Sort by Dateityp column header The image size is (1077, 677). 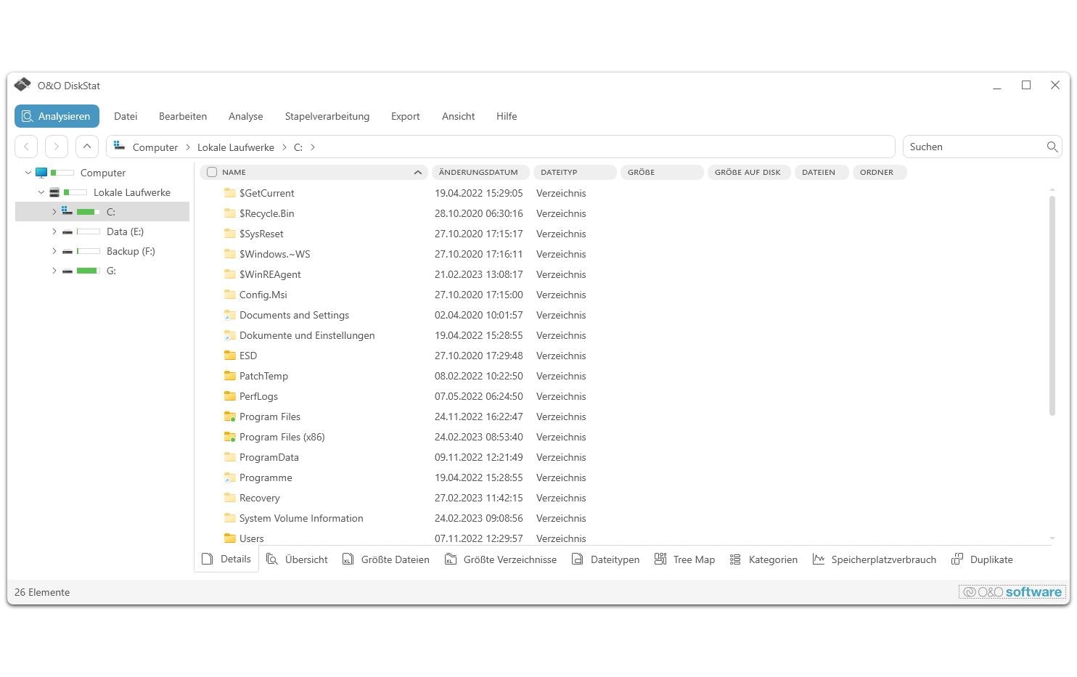coord(575,172)
